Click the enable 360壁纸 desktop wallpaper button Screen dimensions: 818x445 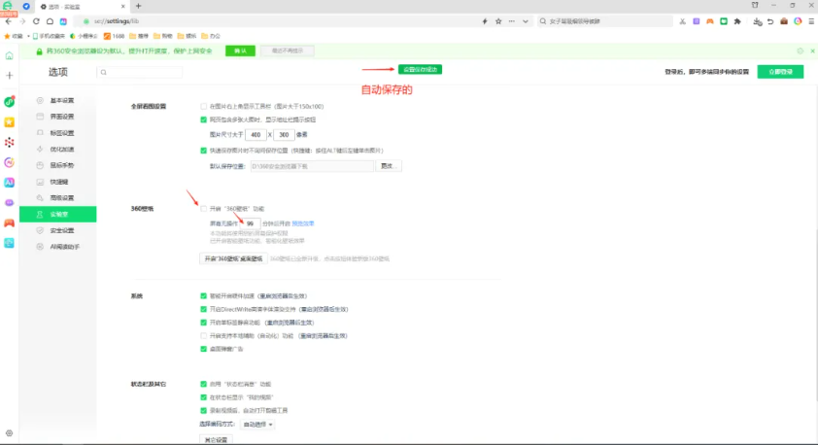pos(233,258)
